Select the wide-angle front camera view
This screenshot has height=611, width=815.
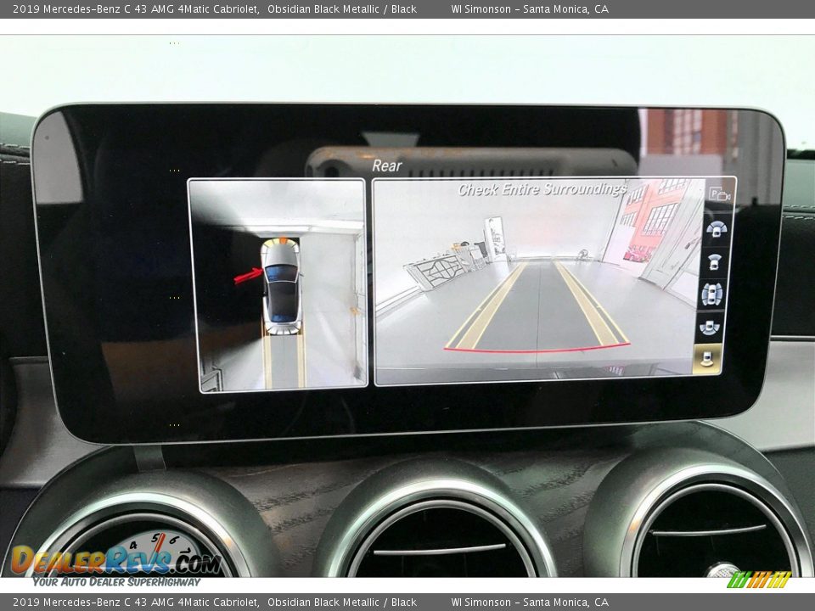(717, 229)
